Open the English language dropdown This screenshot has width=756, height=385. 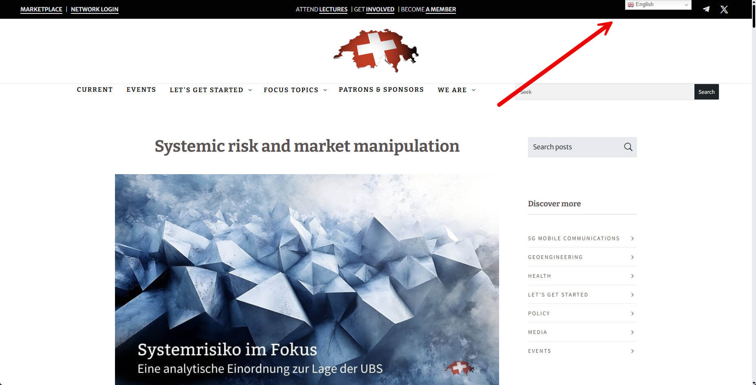(x=658, y=4)
